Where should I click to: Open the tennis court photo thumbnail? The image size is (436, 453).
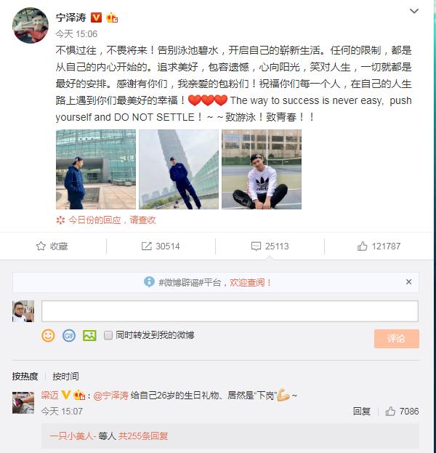262,169
